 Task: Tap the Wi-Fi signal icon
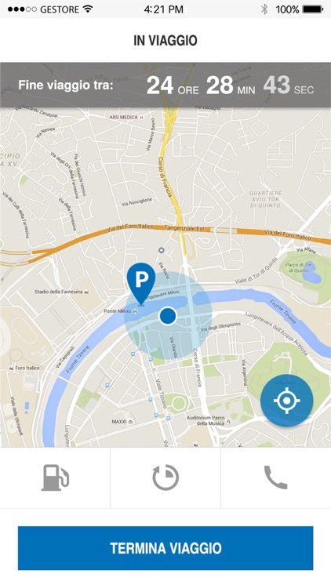pos(88,9)
